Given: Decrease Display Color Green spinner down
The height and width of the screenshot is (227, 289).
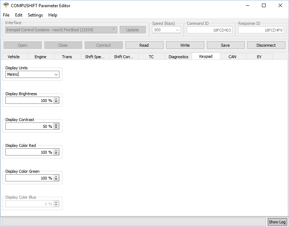Looking at the screenshot, I should coord(56,180).
